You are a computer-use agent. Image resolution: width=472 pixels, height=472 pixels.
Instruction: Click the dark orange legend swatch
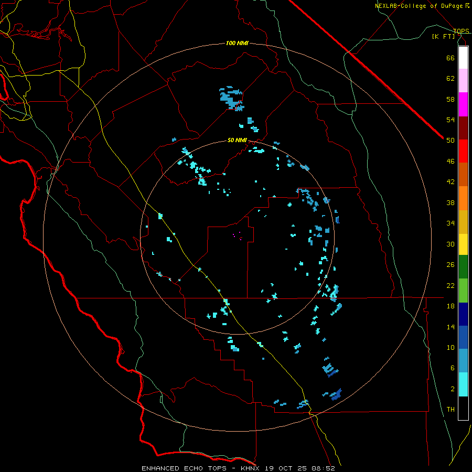point(463,175)
